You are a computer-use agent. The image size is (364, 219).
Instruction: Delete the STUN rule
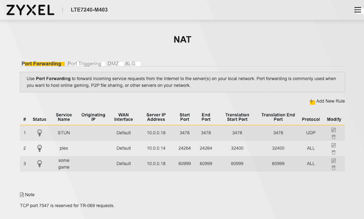[334, 137]
